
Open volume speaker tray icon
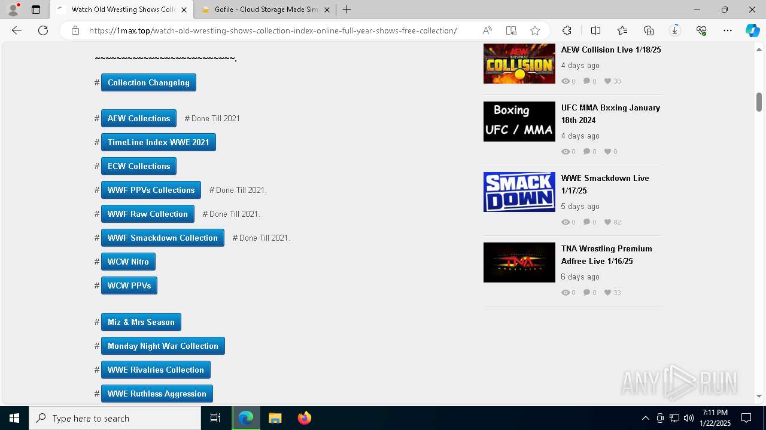pyautogui.click(x=688, y=418)
